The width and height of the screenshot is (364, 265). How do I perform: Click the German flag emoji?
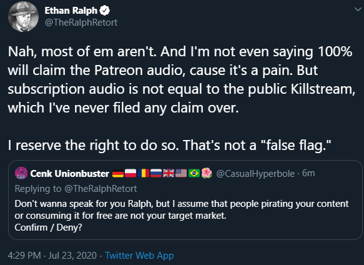tap(118, 173)
